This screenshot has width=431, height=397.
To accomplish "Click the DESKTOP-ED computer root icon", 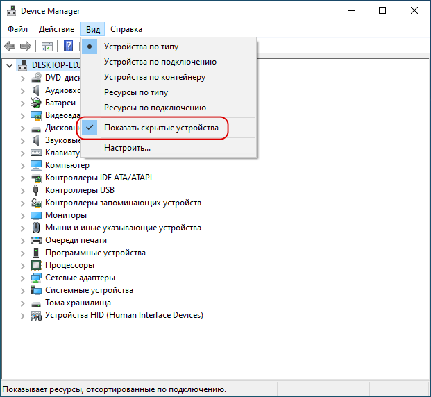I will tap(22, 65).
